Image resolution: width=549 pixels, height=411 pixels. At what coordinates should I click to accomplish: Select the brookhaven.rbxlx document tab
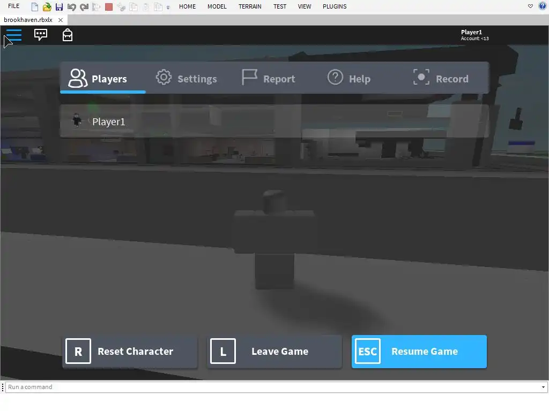click(x=28, y=20)
